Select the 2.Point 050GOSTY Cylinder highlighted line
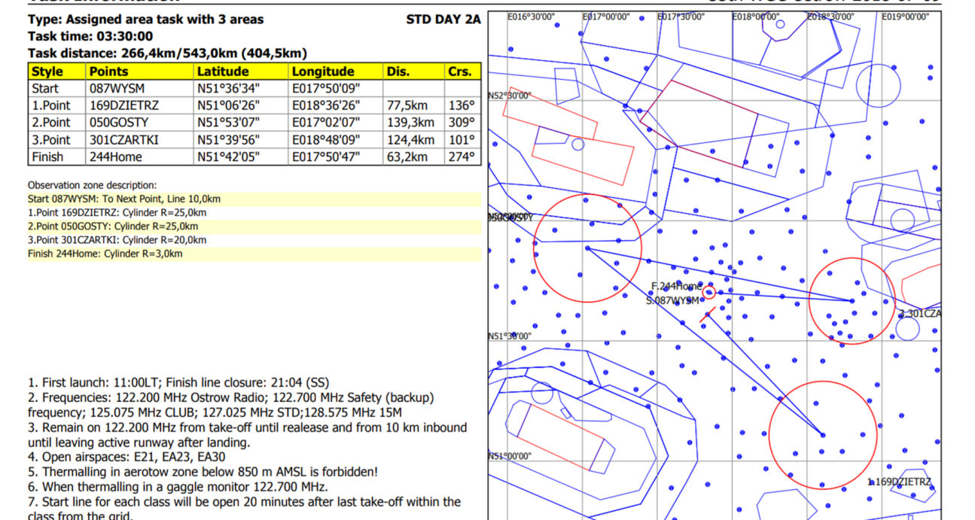Image resolution: width=975 pixels, height=520 pixels. point(113,227)
